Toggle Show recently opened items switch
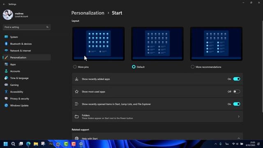The image size is (263, 148). coord(237,104)
